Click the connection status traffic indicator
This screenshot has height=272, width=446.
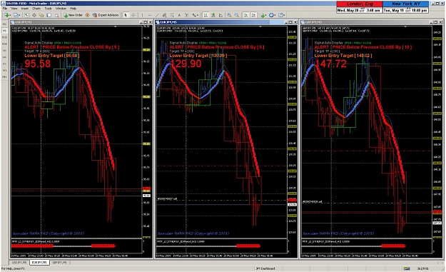tap(407, 268)
